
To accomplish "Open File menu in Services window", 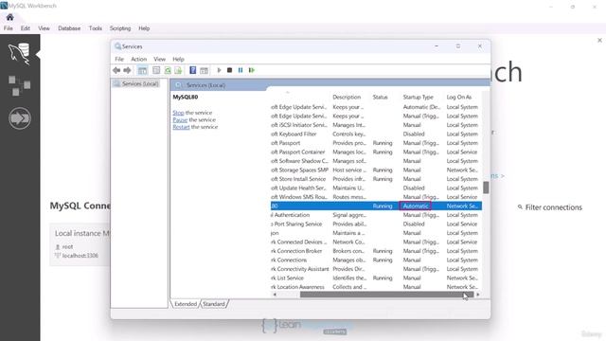I will click(119, 59).
